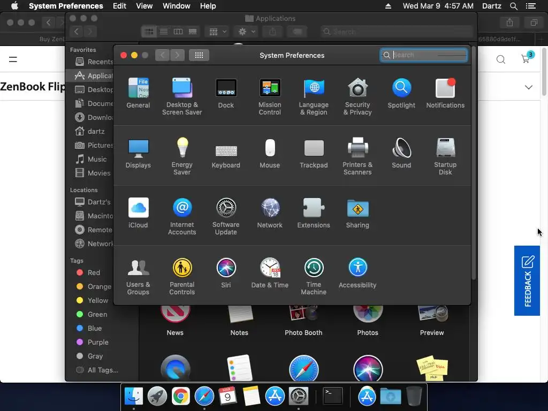Click Show All grid button
The image size is (548, 411).
pyautogui.click(x=199, y=55)
